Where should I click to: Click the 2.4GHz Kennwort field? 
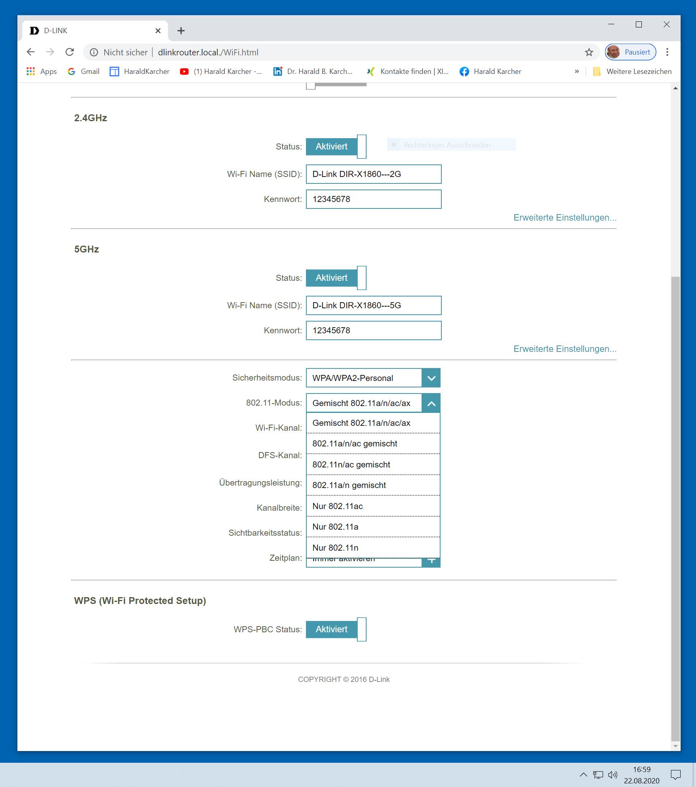tap(373, 199)
